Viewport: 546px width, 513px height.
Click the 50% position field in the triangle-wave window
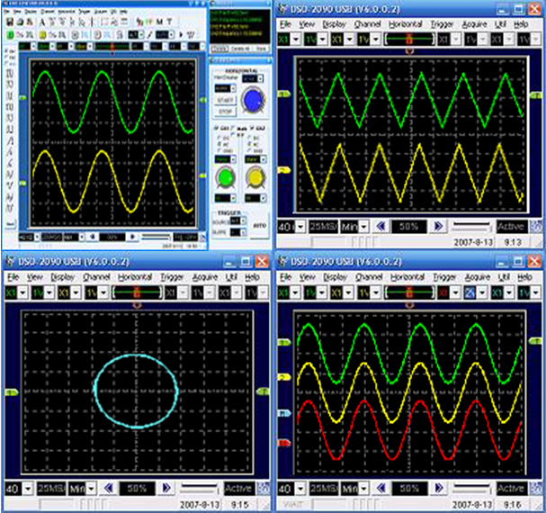pyautogui.click(x=409, y=227)
